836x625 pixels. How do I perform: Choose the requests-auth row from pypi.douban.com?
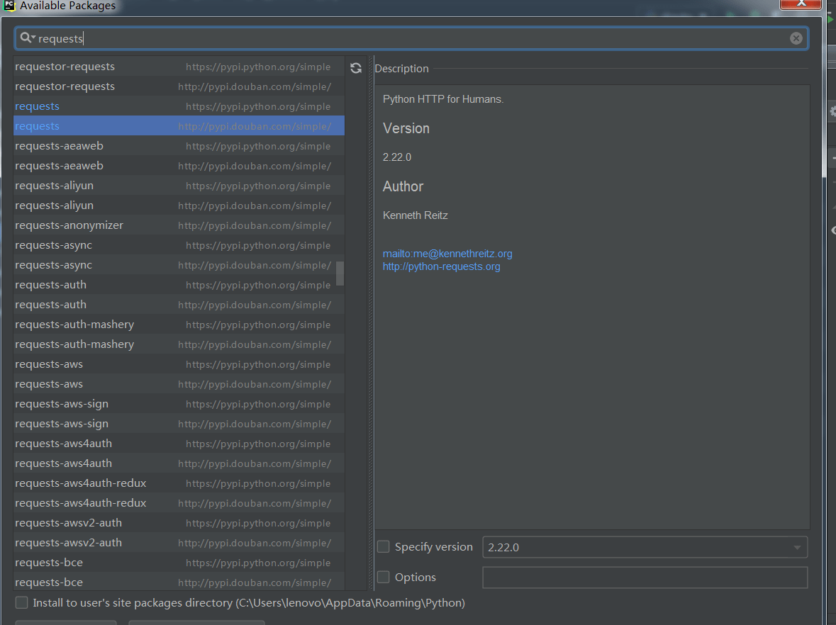[x=179, y=305]
